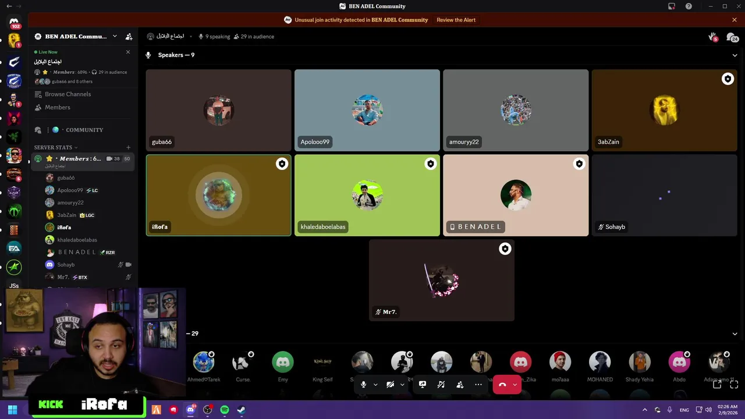
Task: Select Shady Yehia audience avatar
Action: (x=639, y=362)
